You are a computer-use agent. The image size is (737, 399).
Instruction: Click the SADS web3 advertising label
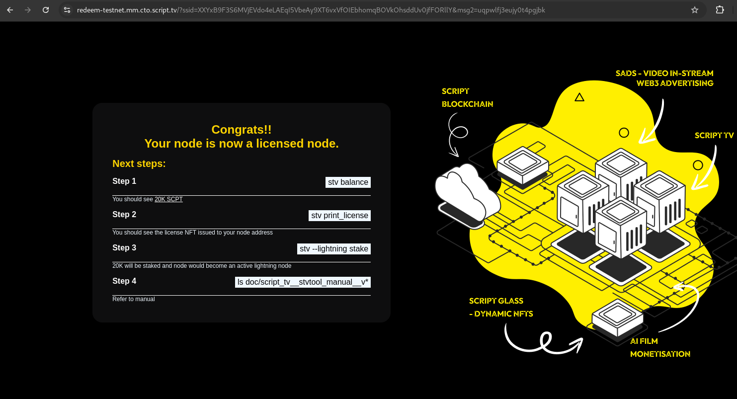[664, 78]
